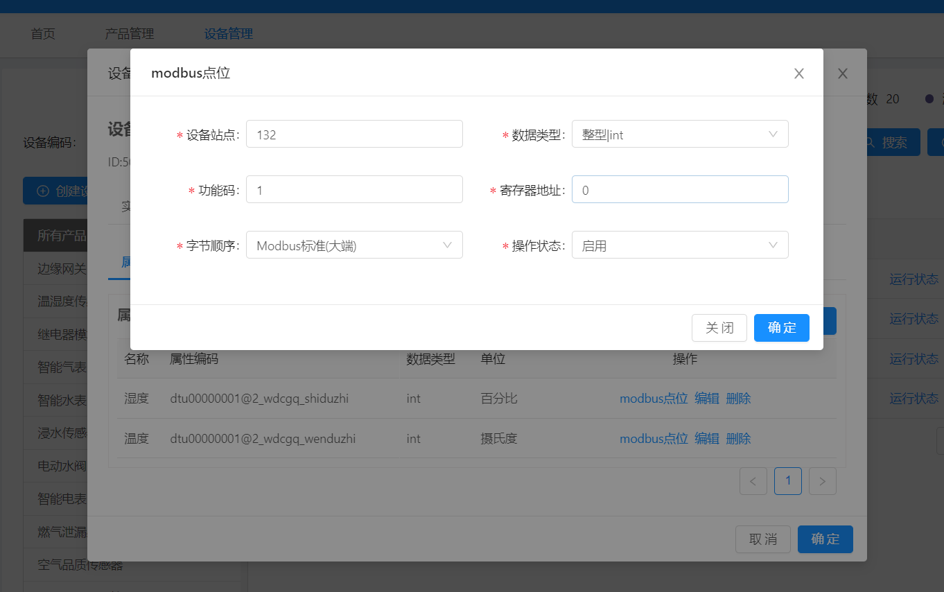Open the 字节顺序 dropdown
This screenshot has width=944, height=592.
pos(354,245)
